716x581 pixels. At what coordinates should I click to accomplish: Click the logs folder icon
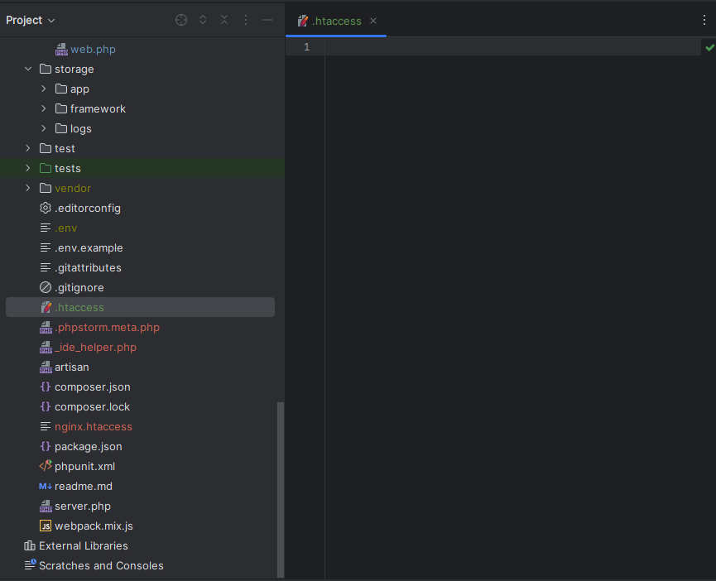click(61, 128)
